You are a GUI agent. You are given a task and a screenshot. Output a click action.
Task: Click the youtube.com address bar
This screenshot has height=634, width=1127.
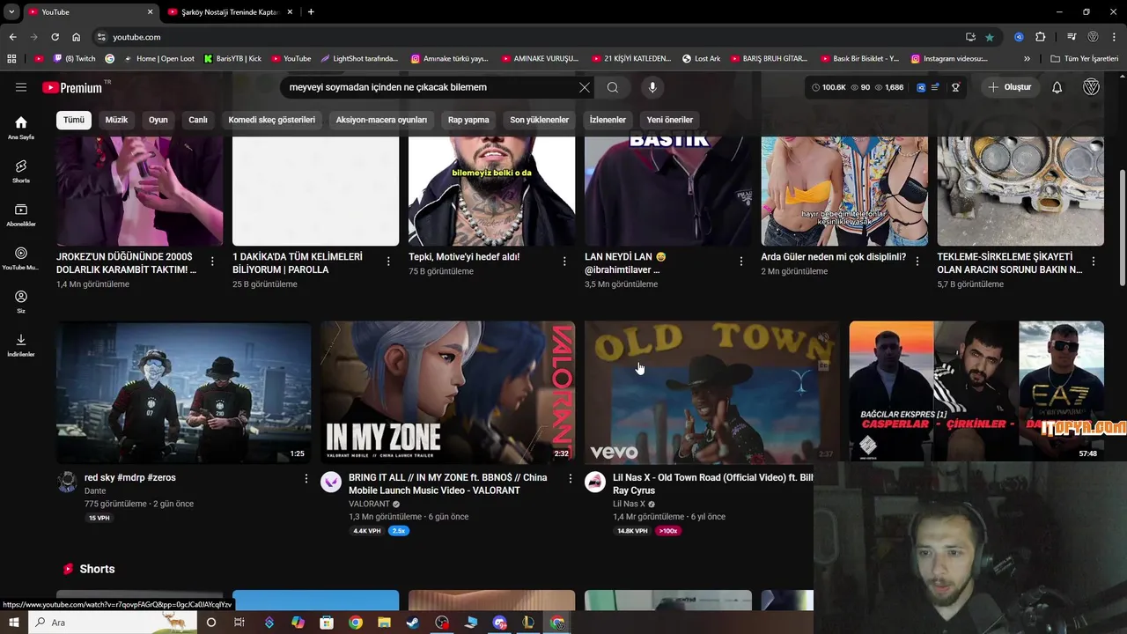point(528,37)
